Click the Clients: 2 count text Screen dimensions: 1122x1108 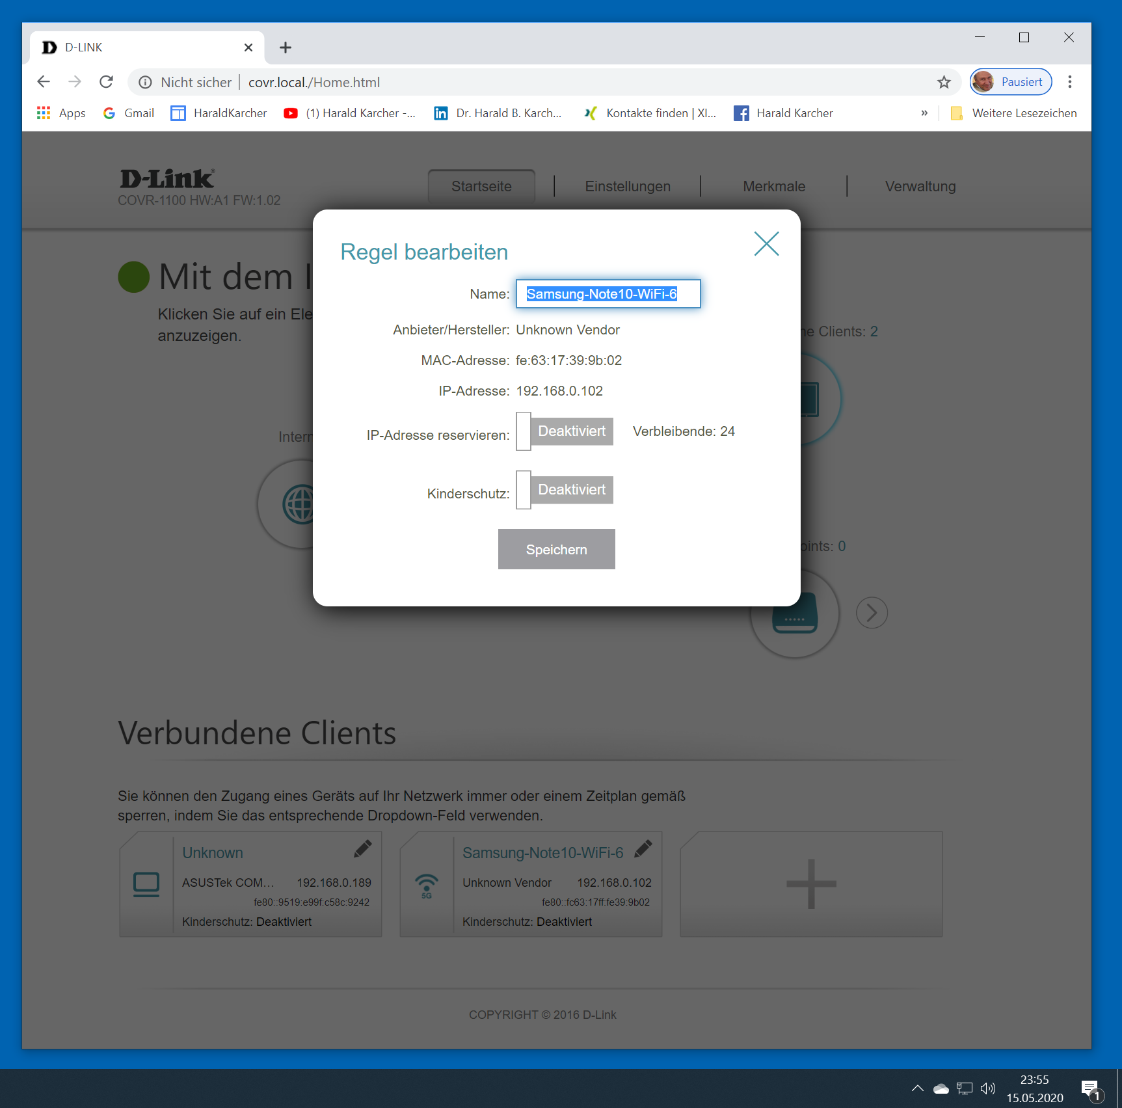click(x=840, y=331)
